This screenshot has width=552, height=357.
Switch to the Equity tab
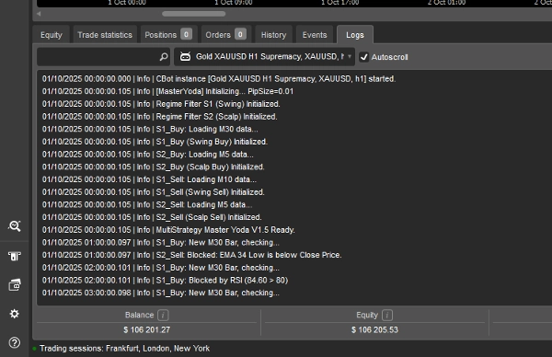click(51, 35)
